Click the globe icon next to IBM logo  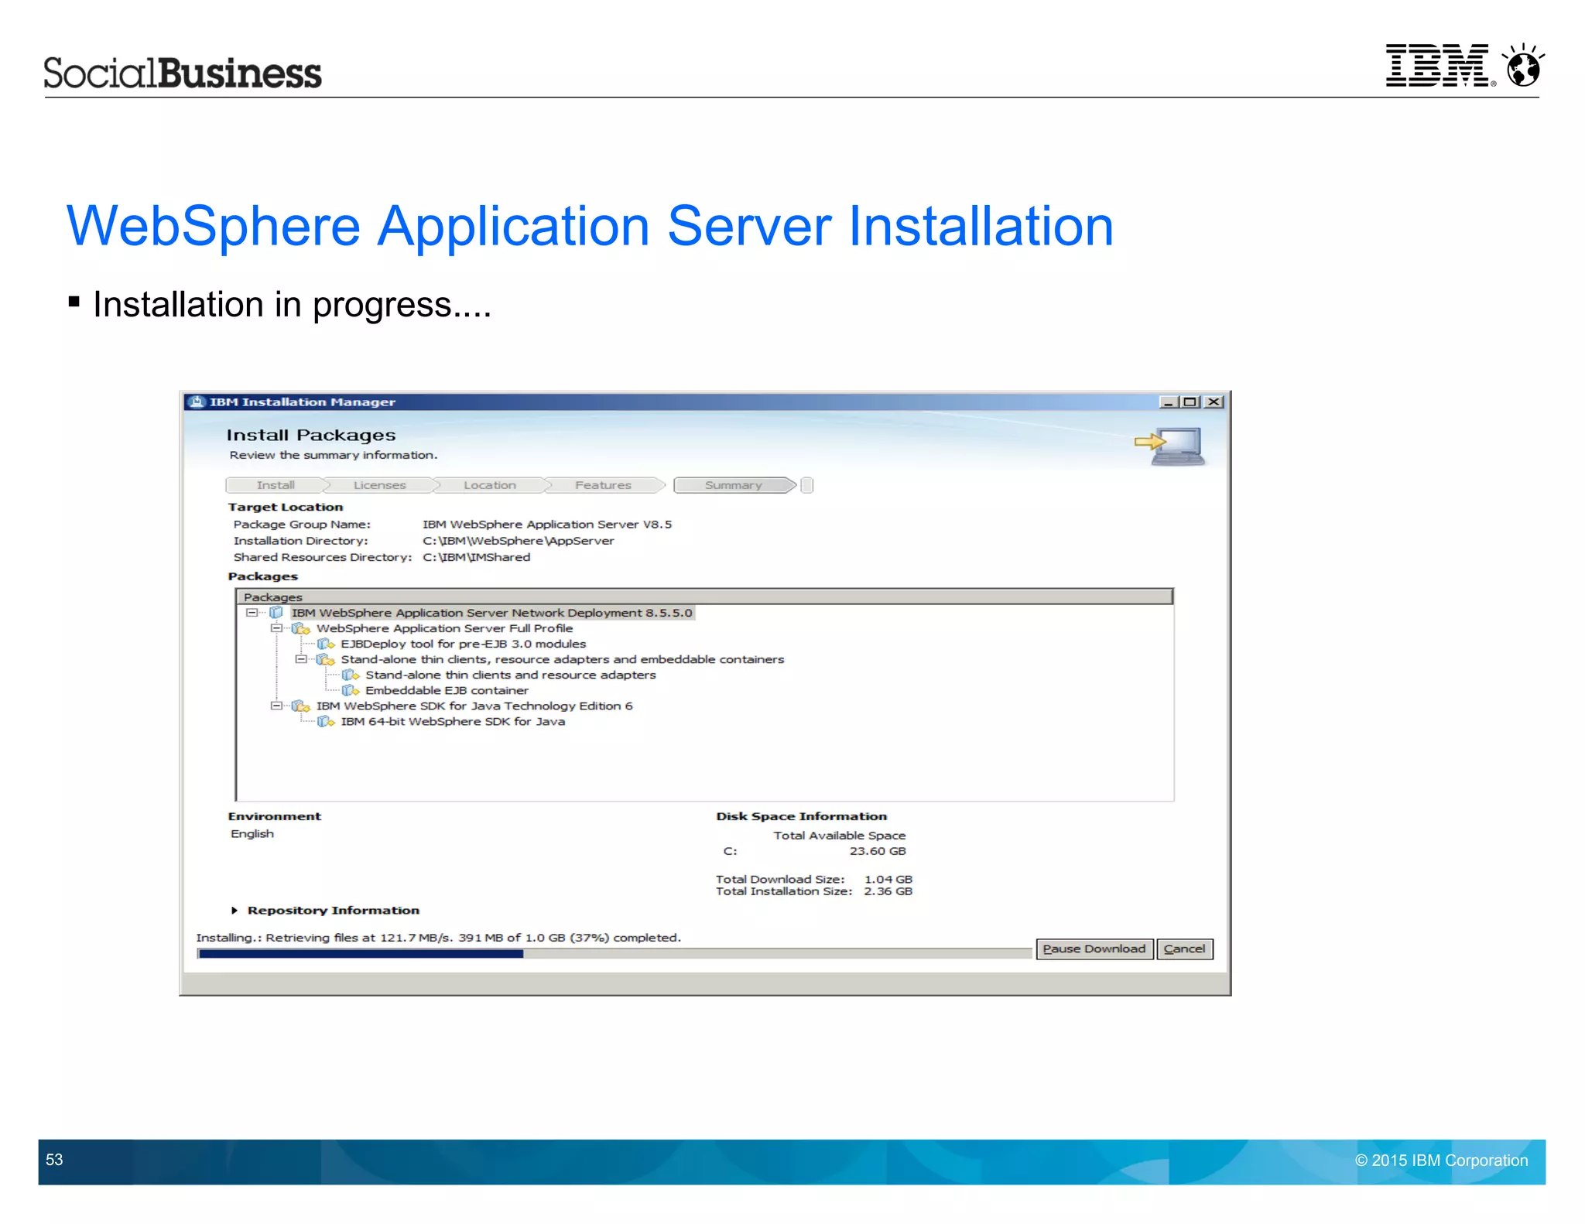(x=1523, y=65)
